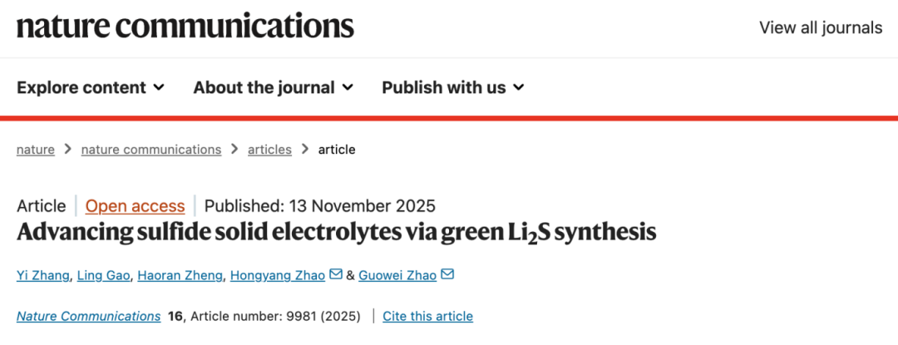Click the article title heading
The height and width of the screenshot is (345, 898).
pyautogui.click(x=337, y=232)
